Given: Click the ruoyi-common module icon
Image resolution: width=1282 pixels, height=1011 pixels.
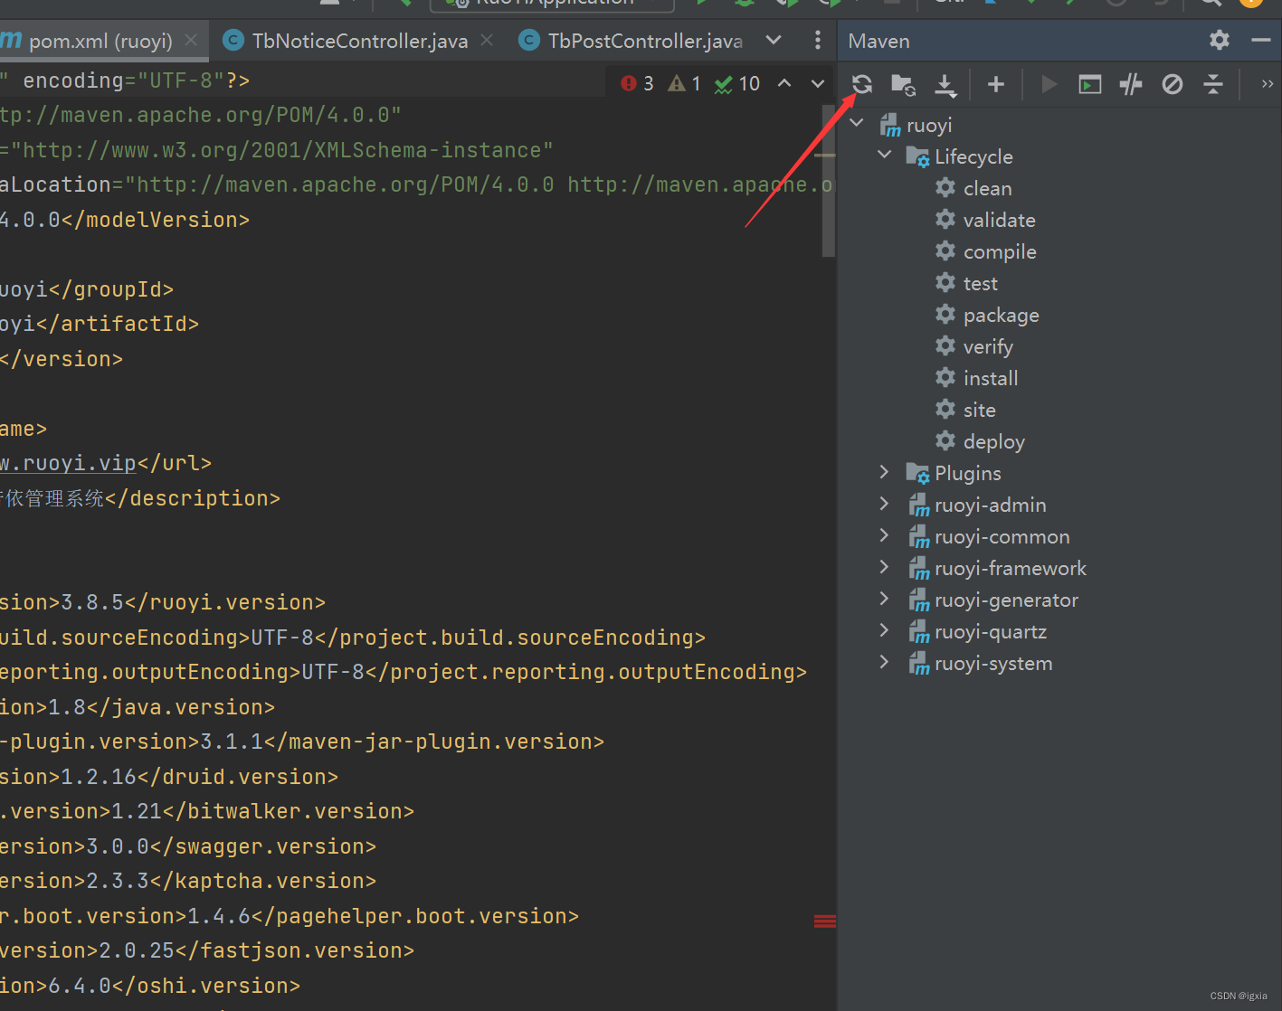Looking at the screenshot, I should pyautogui.click(x=918, y=536).
